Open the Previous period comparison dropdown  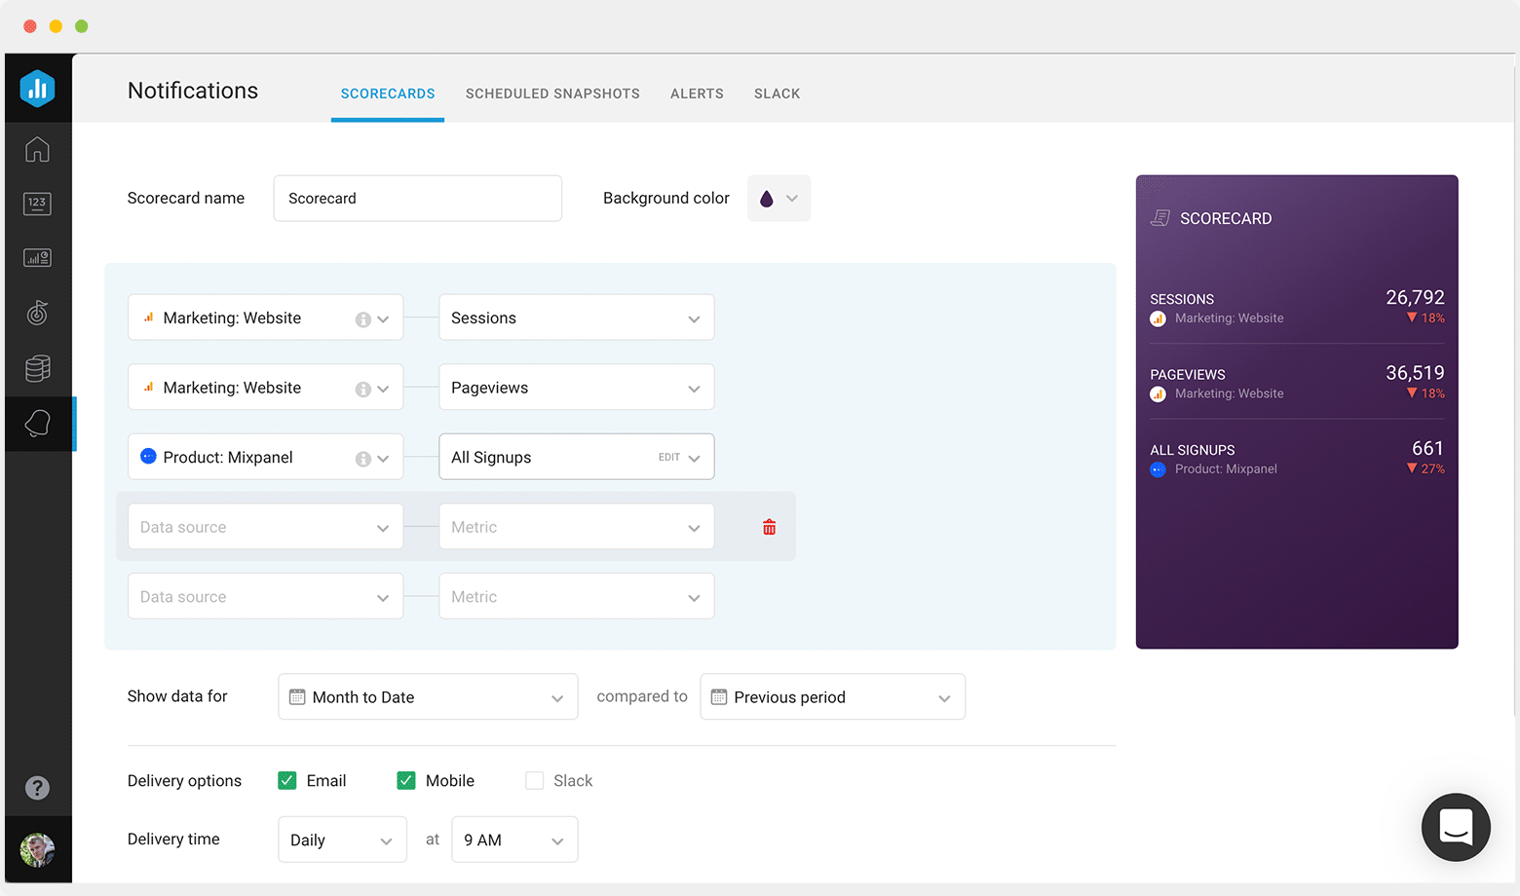click(x=832, y=696)
